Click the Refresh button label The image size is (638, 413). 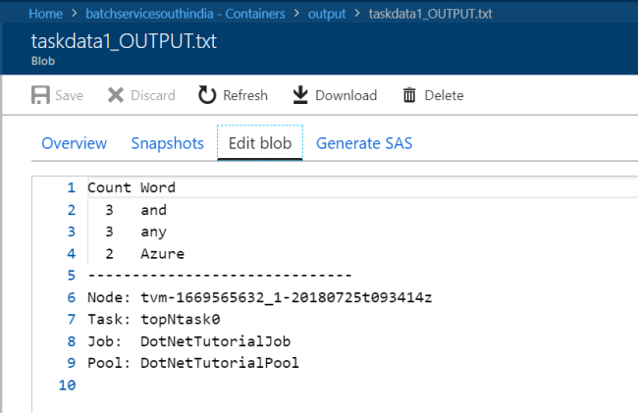(245, 95)
